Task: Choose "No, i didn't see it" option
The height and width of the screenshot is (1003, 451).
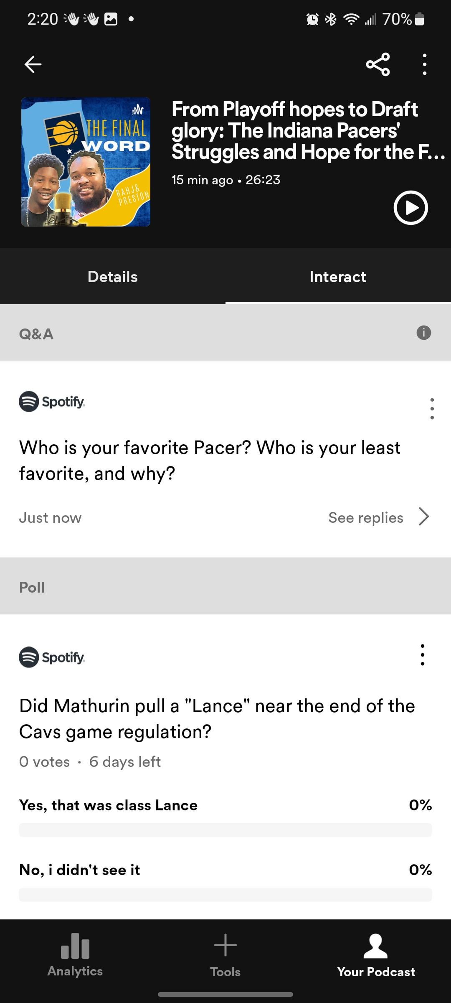Action: click(x=80, y=870)
